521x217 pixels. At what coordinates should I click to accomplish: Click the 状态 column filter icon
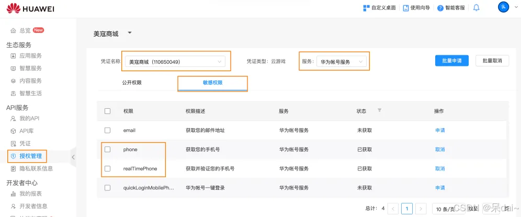[x=379, y=110]
